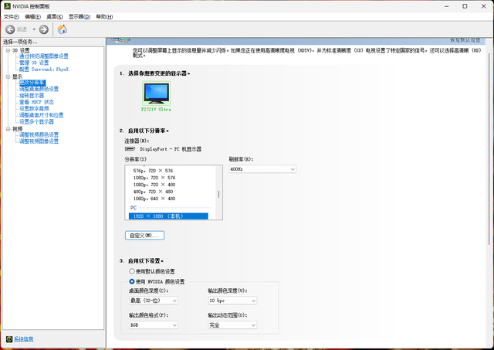Open the 桌面(K) menu

pos(55,16)
